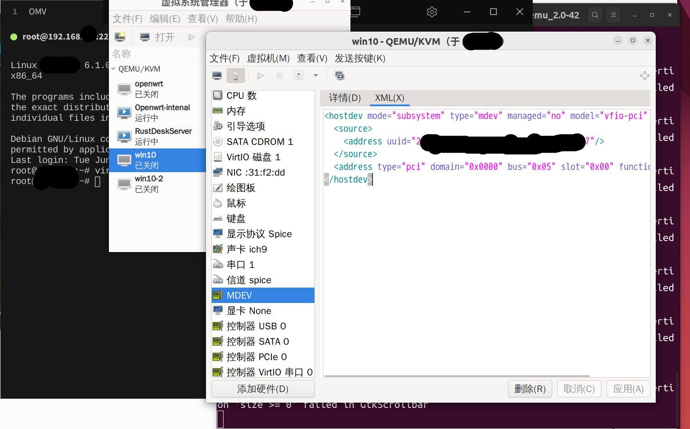
Task: Select win10 VM in manager list
Action: [157, 160]
